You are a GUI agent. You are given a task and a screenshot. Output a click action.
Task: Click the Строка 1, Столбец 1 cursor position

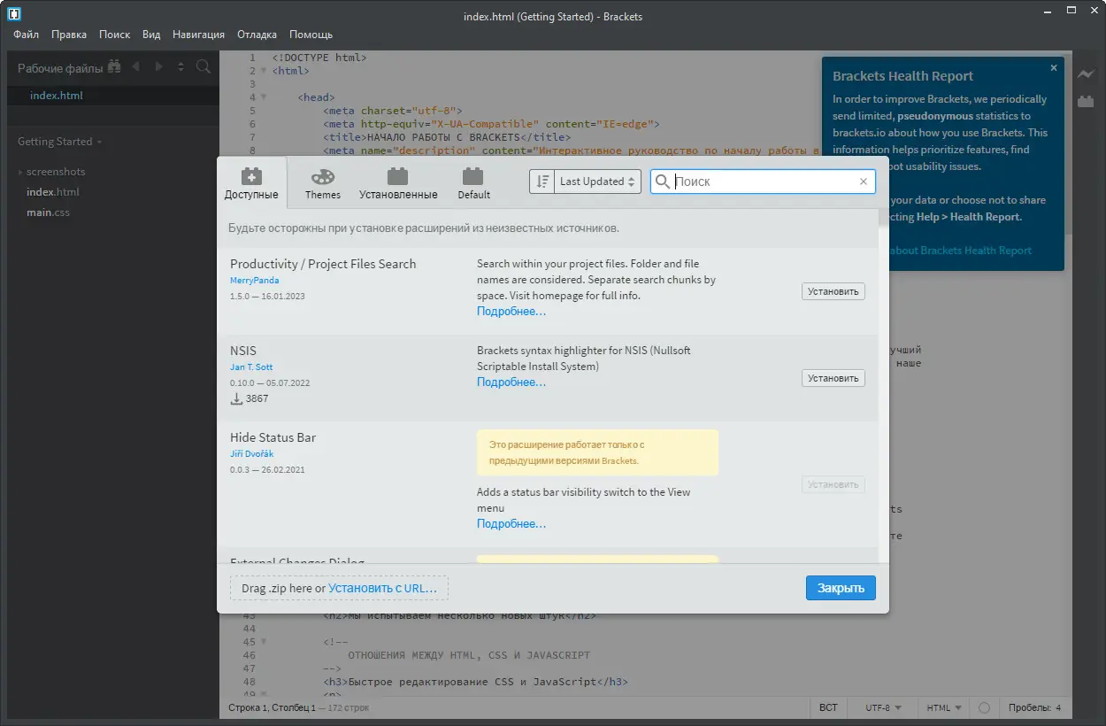click(272, 708)
